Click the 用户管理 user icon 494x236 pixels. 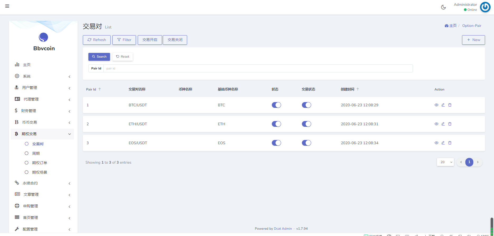[x=17, y=87]
